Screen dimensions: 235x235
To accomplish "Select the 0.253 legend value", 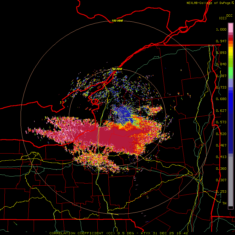I will tap(221, 192).
